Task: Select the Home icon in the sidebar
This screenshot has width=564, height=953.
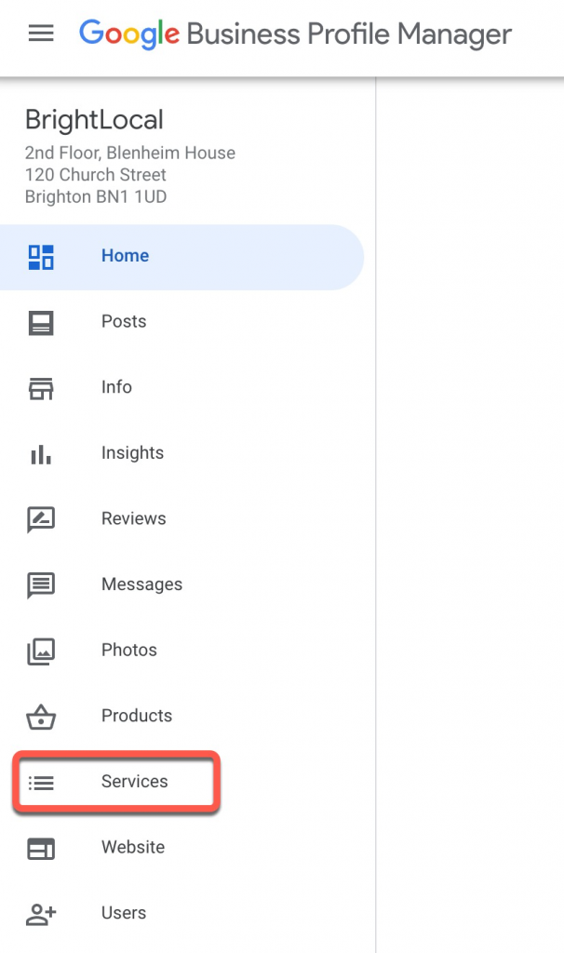Action: pos(41,255)
